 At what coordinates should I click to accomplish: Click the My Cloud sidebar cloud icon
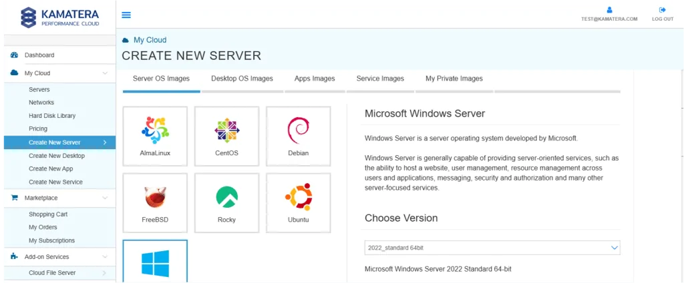tap(14, 73)
